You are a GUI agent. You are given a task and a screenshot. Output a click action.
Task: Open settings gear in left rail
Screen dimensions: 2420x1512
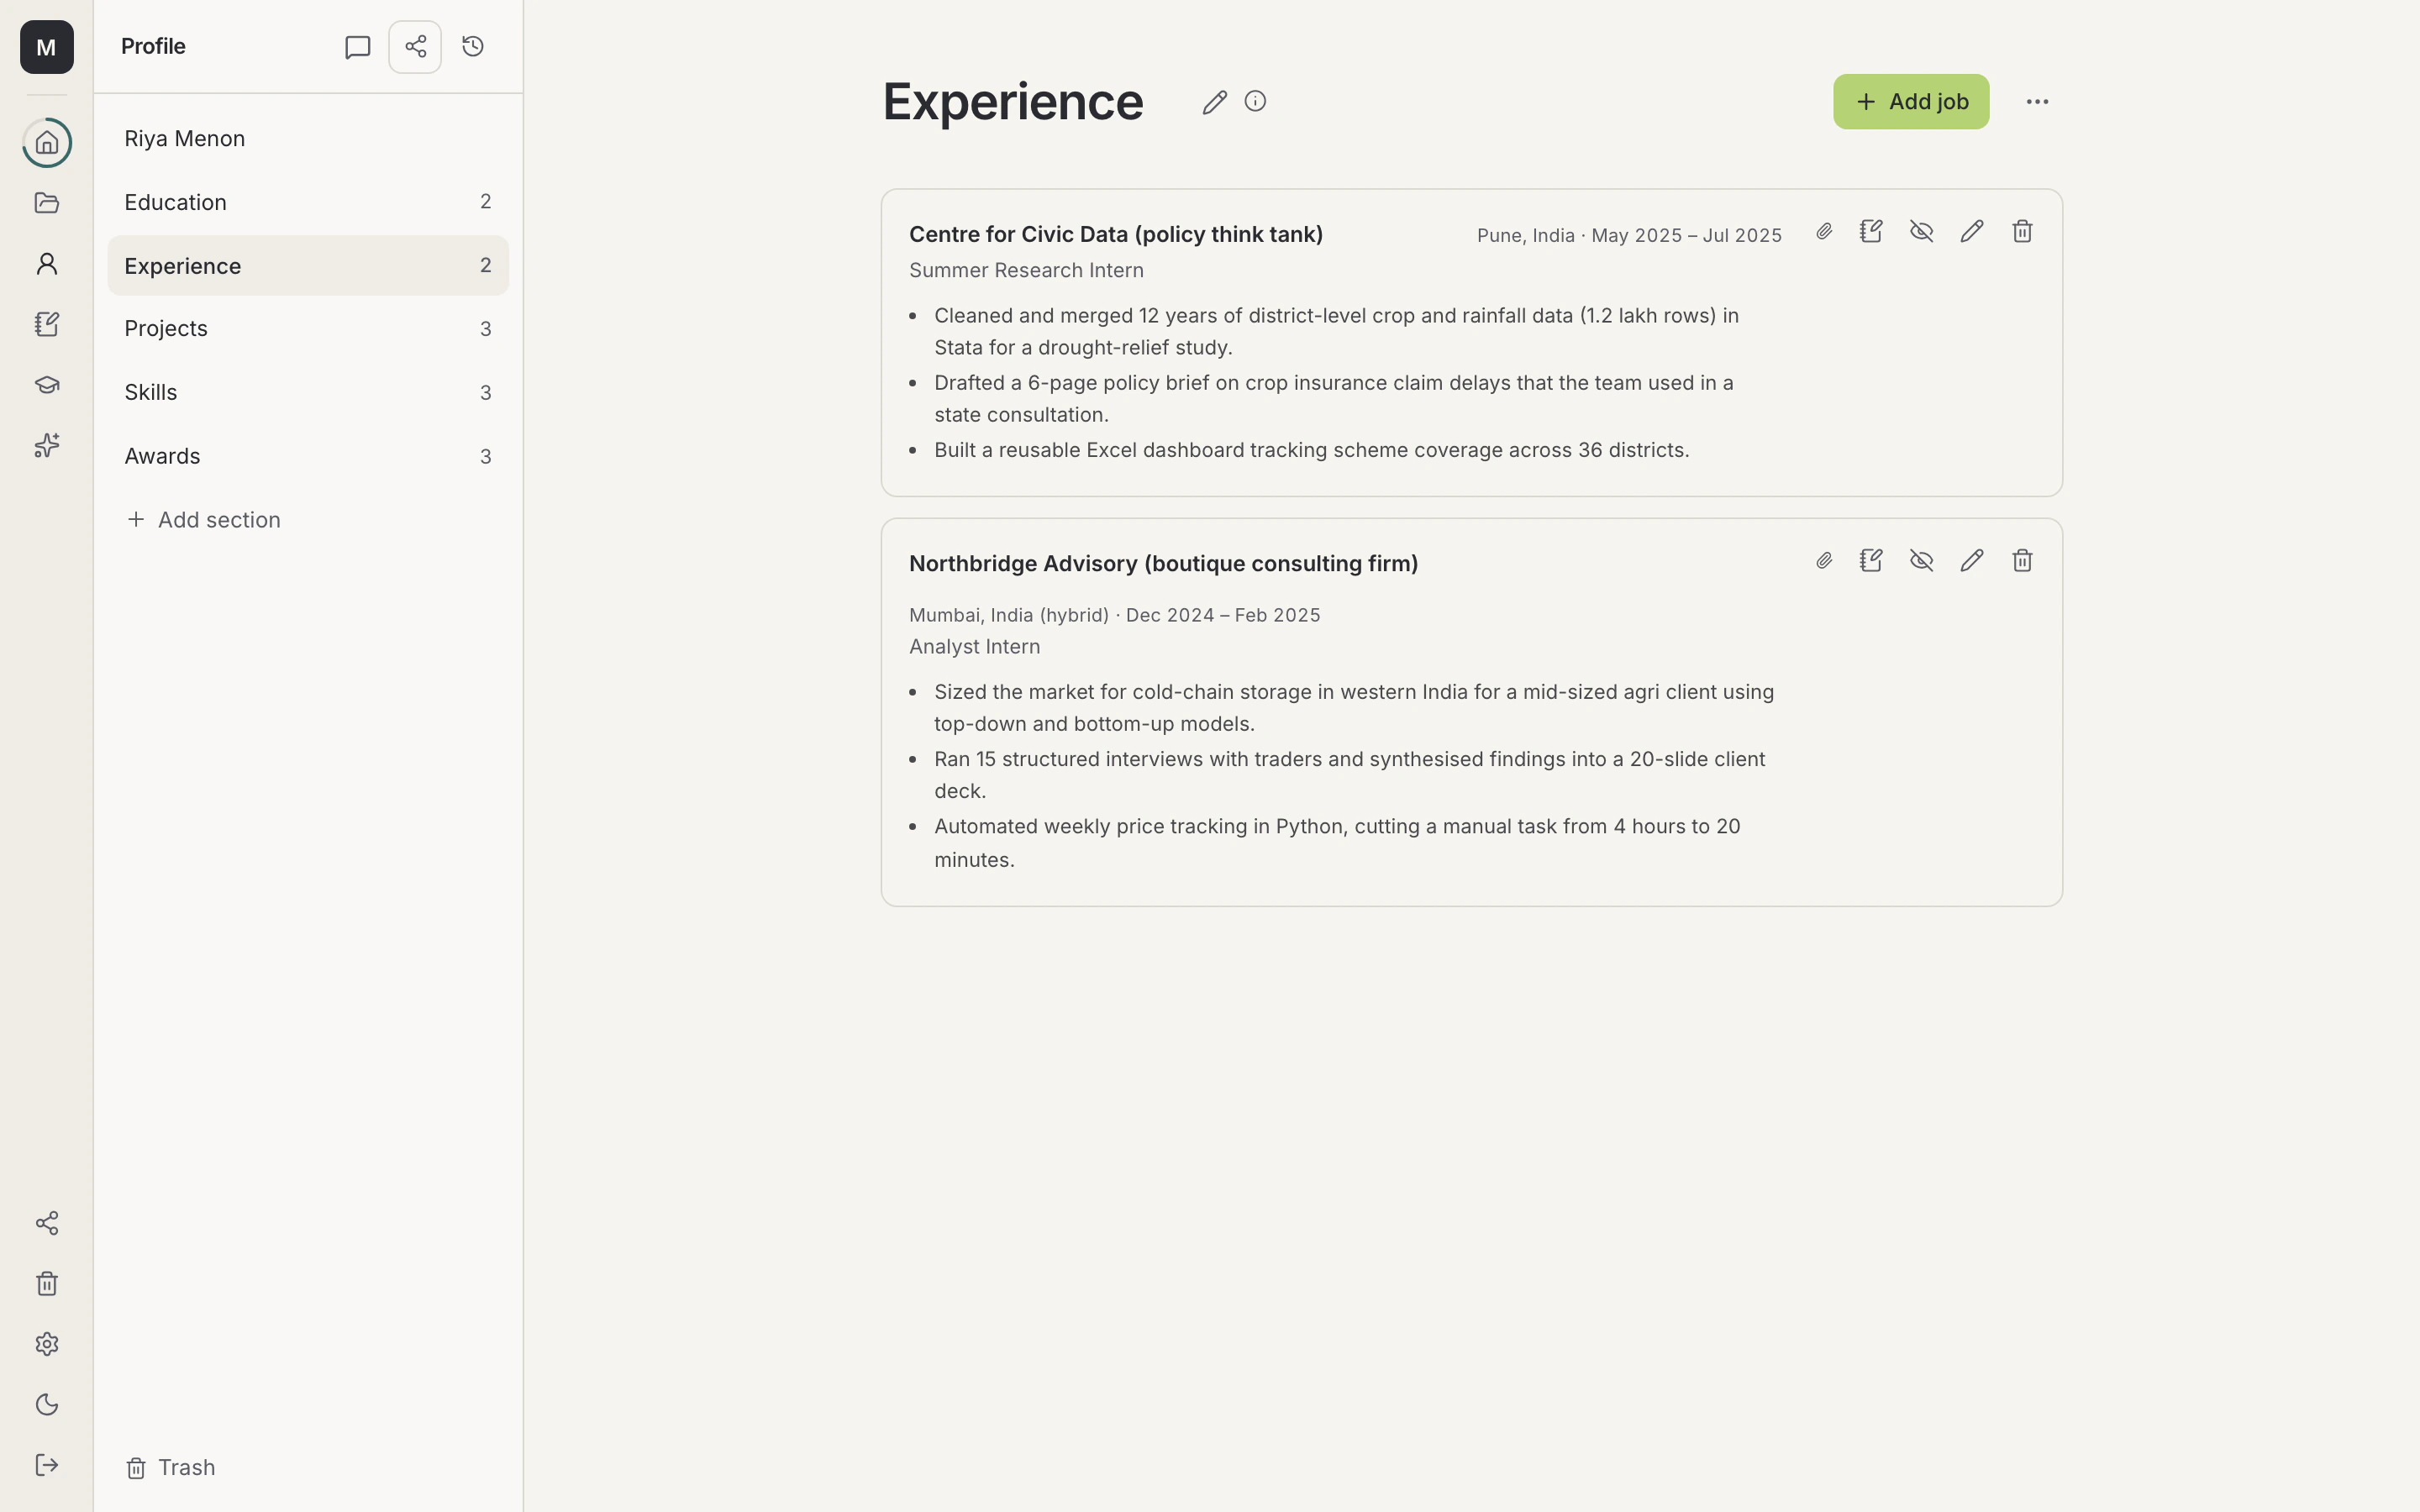click(x=47, y=1344)
